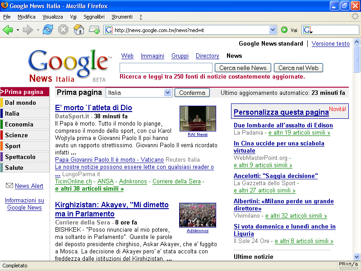Open the Modifica menu
361x271 pixels.
27,17
